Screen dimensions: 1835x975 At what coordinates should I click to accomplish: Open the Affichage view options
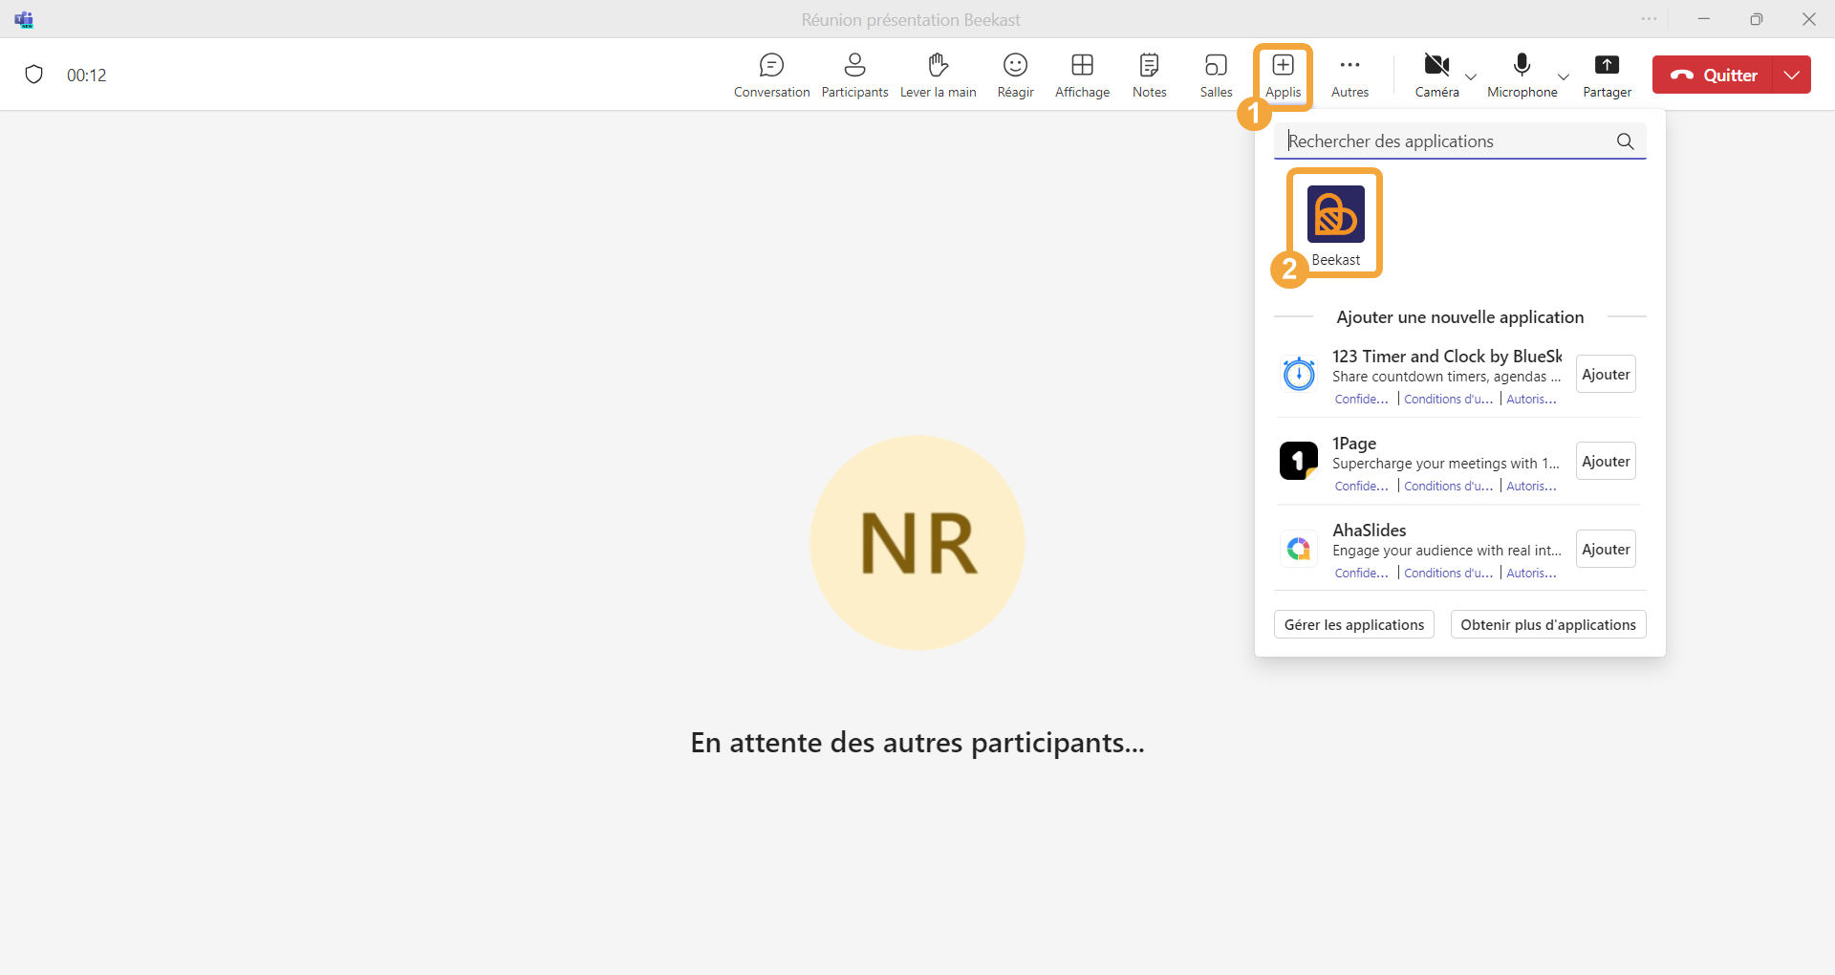[1082, 75]
